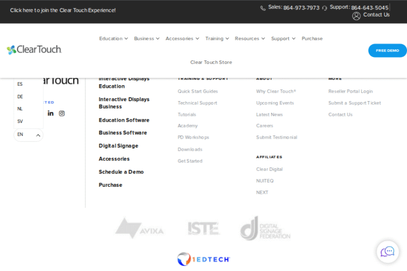Click the 1EdTech logo
This screenshot has width=407, height=271.
(x=203, y=259)
